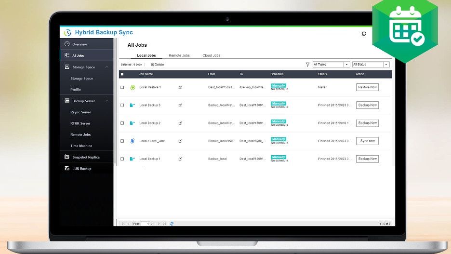This screenshot has width=451, height=254.
Task: Go to next page in pagination
Action: (159, 224)
